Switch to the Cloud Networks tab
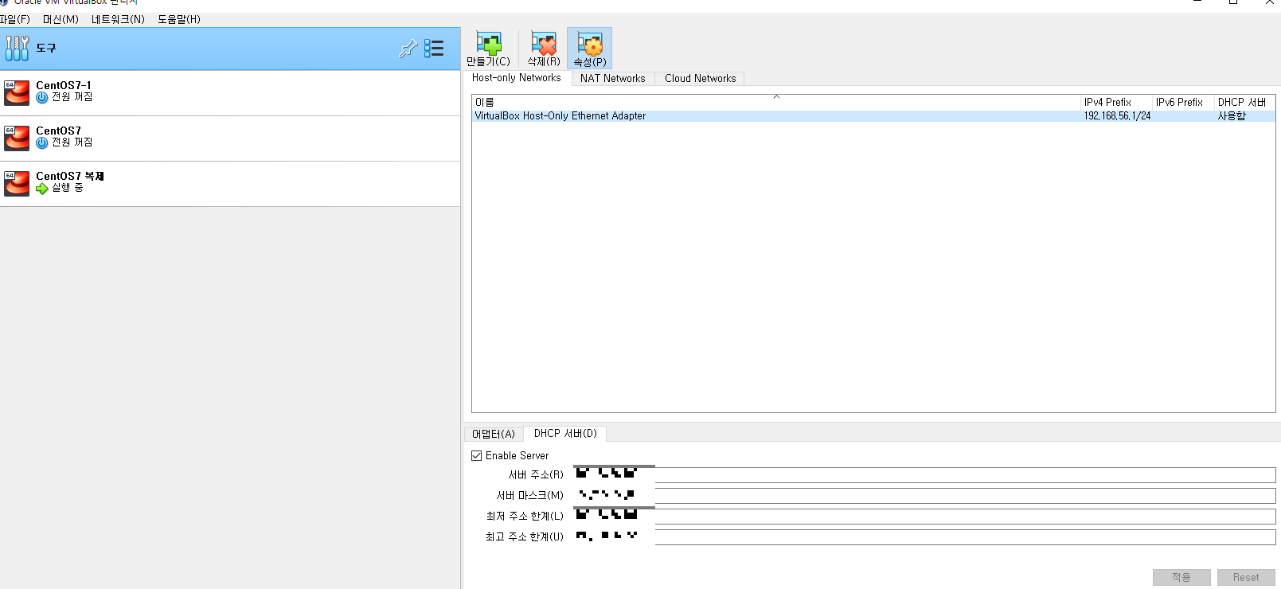Screen dimensions: 1281x589 pos(700,78)
